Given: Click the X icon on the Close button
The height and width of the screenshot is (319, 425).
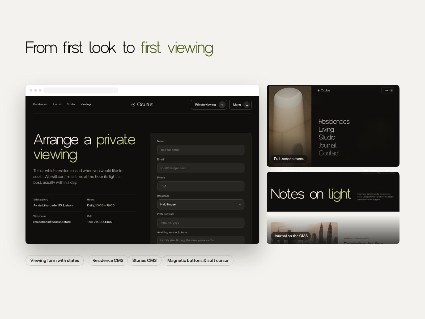Looking at the screenshot, I should tap(391, 91).
